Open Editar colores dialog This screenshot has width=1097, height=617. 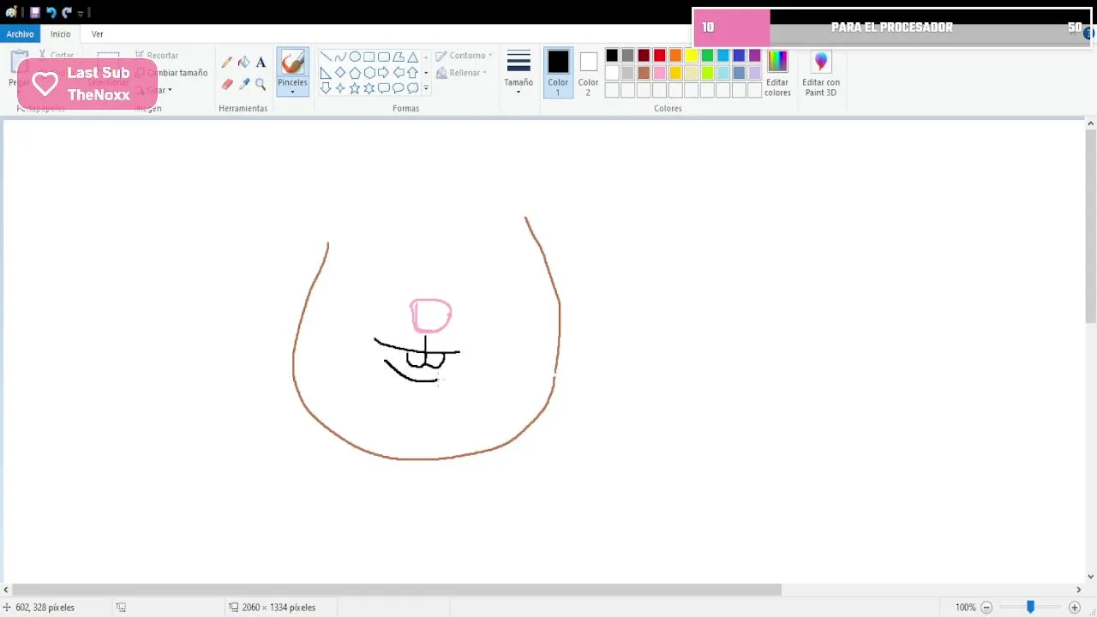coord(777,72)
